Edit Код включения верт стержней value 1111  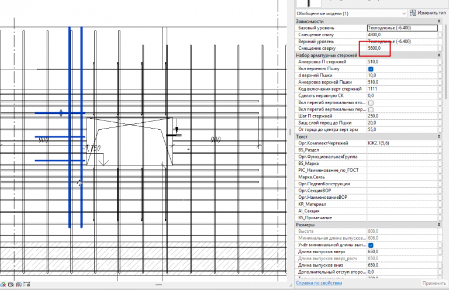(402, 89)
